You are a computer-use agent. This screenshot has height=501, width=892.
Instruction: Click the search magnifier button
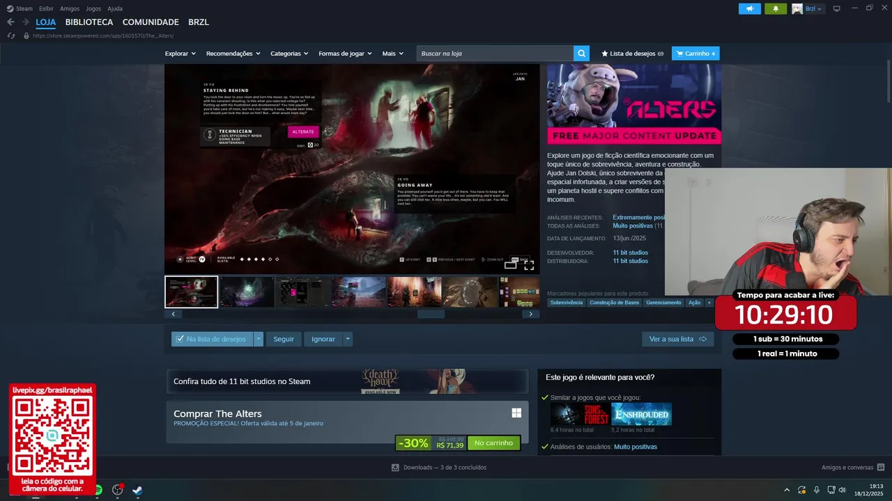click(581, 54)
